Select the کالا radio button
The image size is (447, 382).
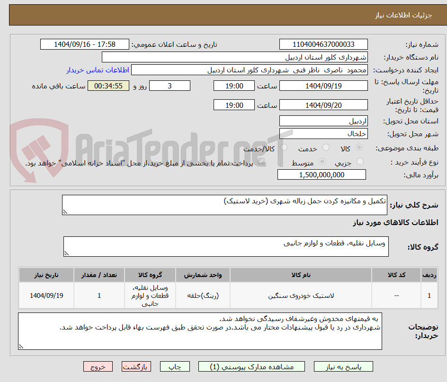(359, 148)
